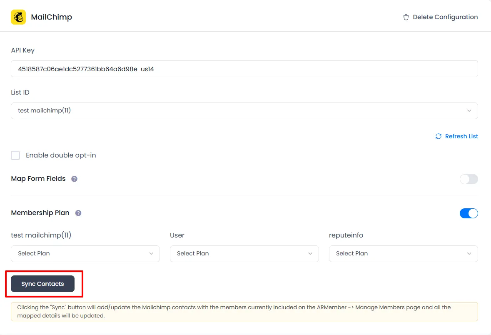The image size is (491, 335).
Task: Choose a plan in the reputeinfo dropdown
Action: [x=403, y=253]
